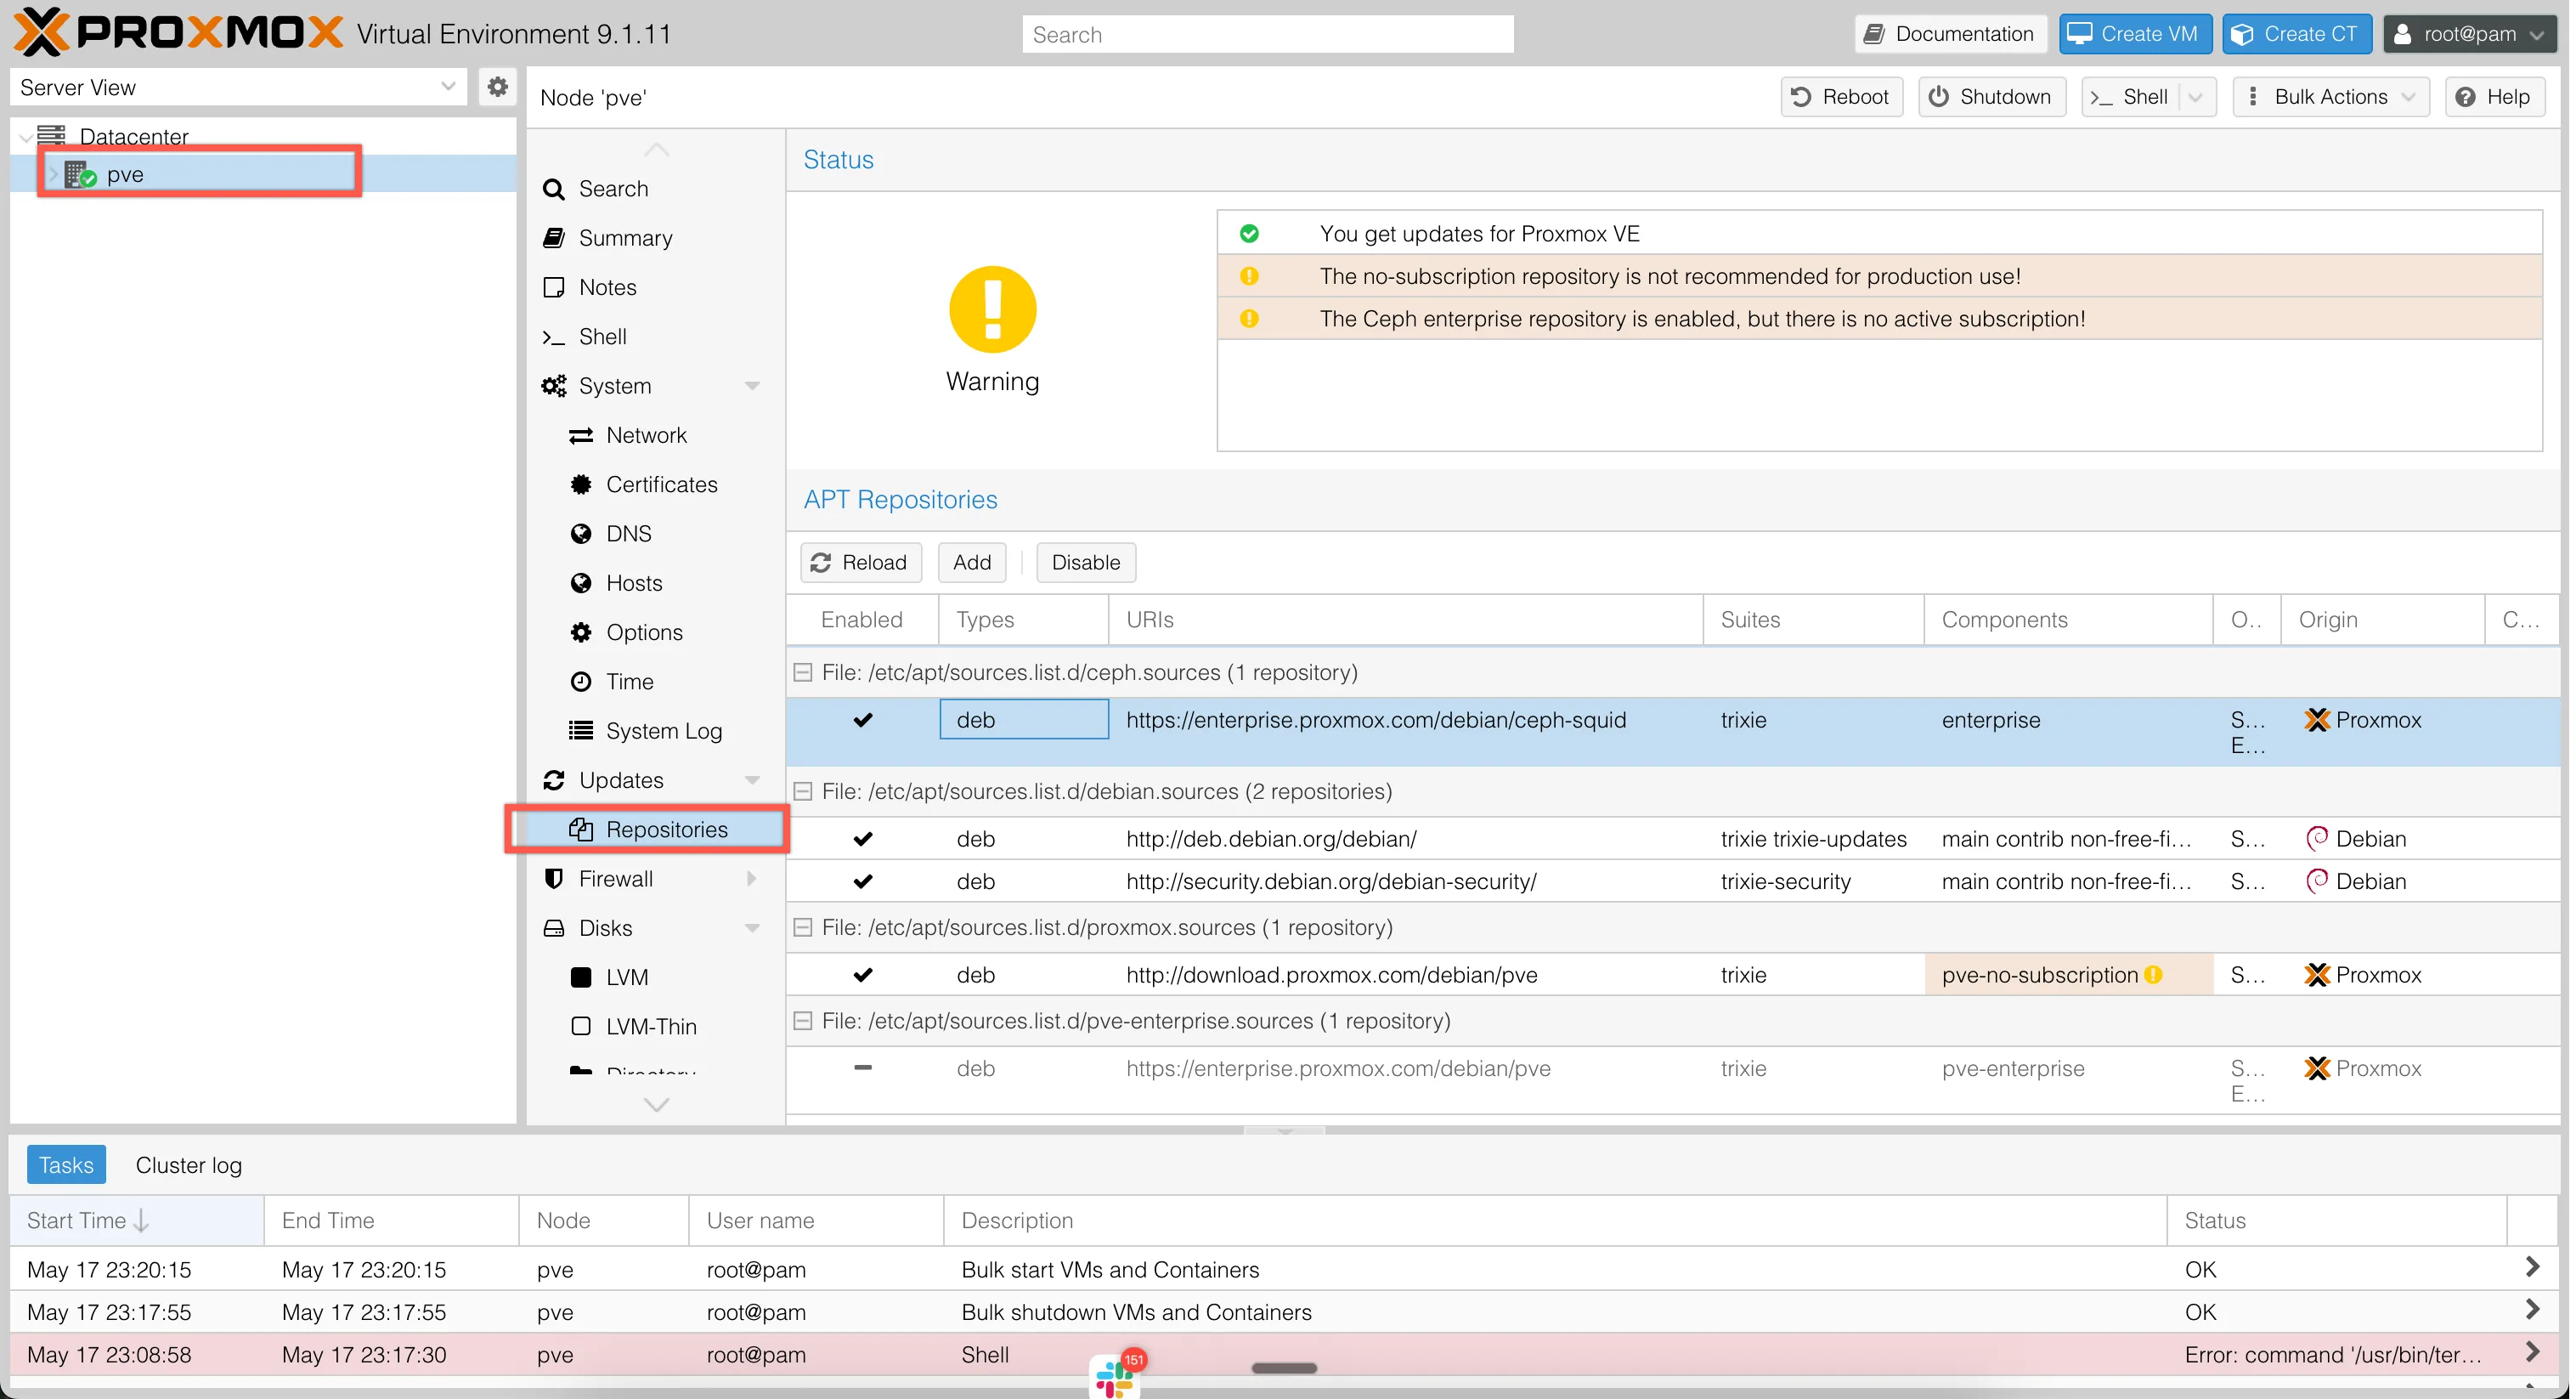
Task: Switch to the Tasks tab
Action: pos(66,1164)
